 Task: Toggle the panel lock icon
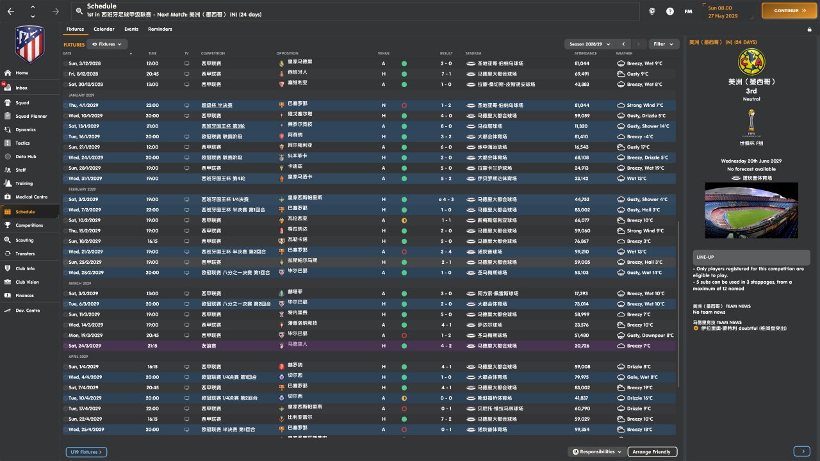pyautogui.click(x=810, y=29)
